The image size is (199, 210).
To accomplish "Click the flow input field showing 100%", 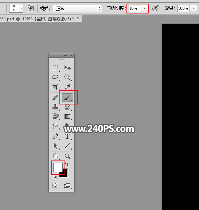I will pyautogui.click(x=184, y=8).
